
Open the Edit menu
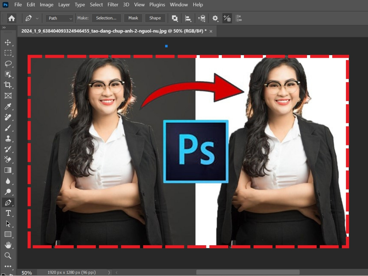(x=31, y=5)
